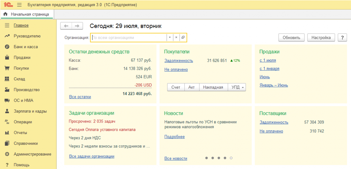Switch to the Начальная страница tab

[27, 14]
